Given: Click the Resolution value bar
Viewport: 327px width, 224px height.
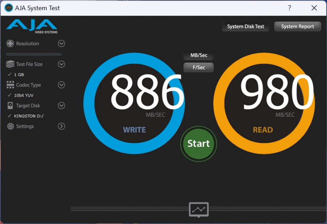Looking at the screenshot, I should pos(34,54).
